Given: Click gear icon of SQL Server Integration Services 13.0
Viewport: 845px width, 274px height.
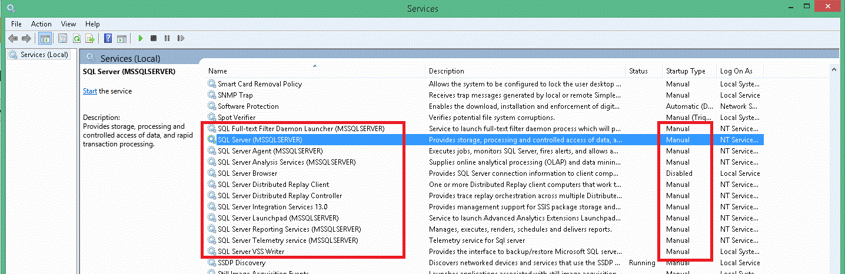Looking at the screenshot, I should point(212,207).
